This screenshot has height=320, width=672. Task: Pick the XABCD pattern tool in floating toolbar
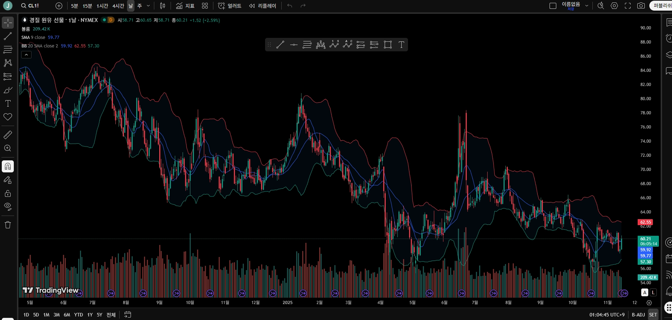pos(321,45)
